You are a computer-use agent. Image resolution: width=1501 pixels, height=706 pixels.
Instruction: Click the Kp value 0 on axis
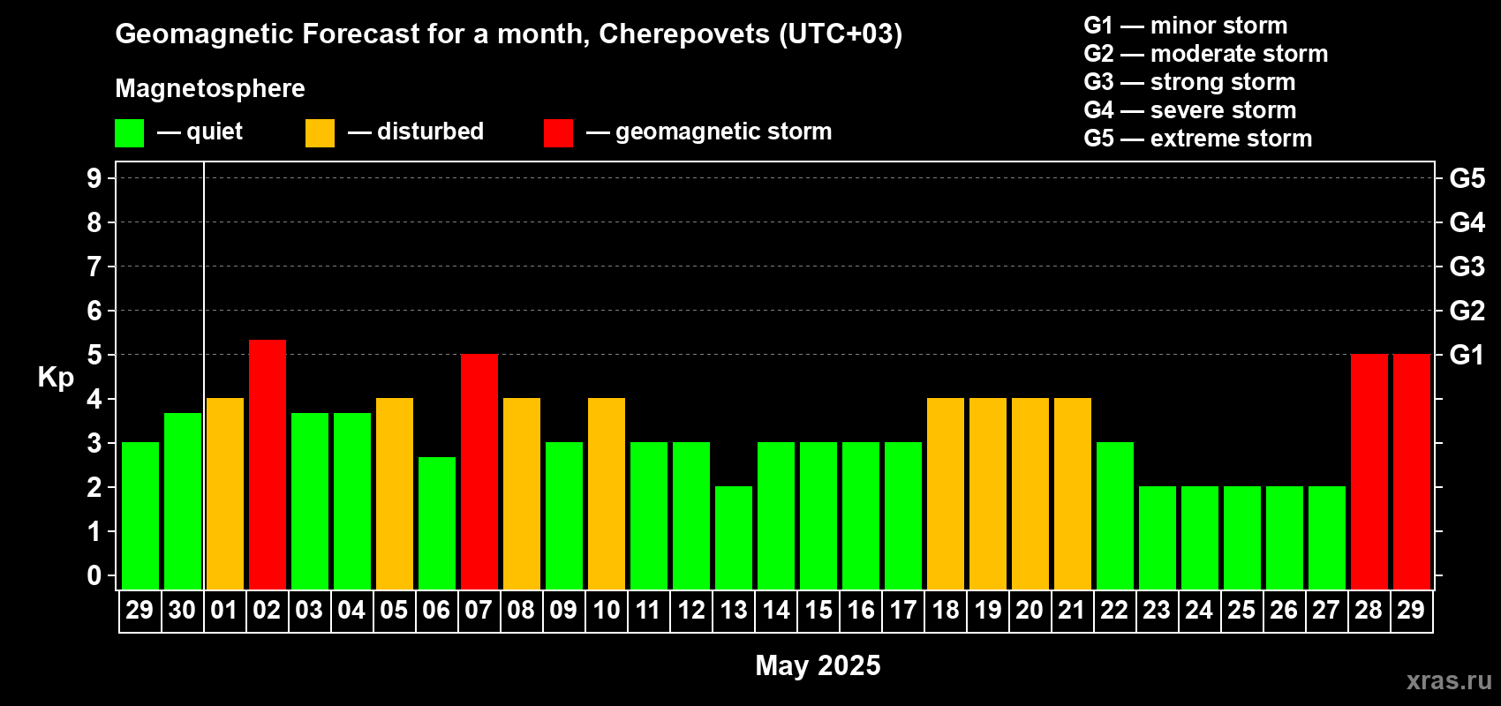coord(94,575)
